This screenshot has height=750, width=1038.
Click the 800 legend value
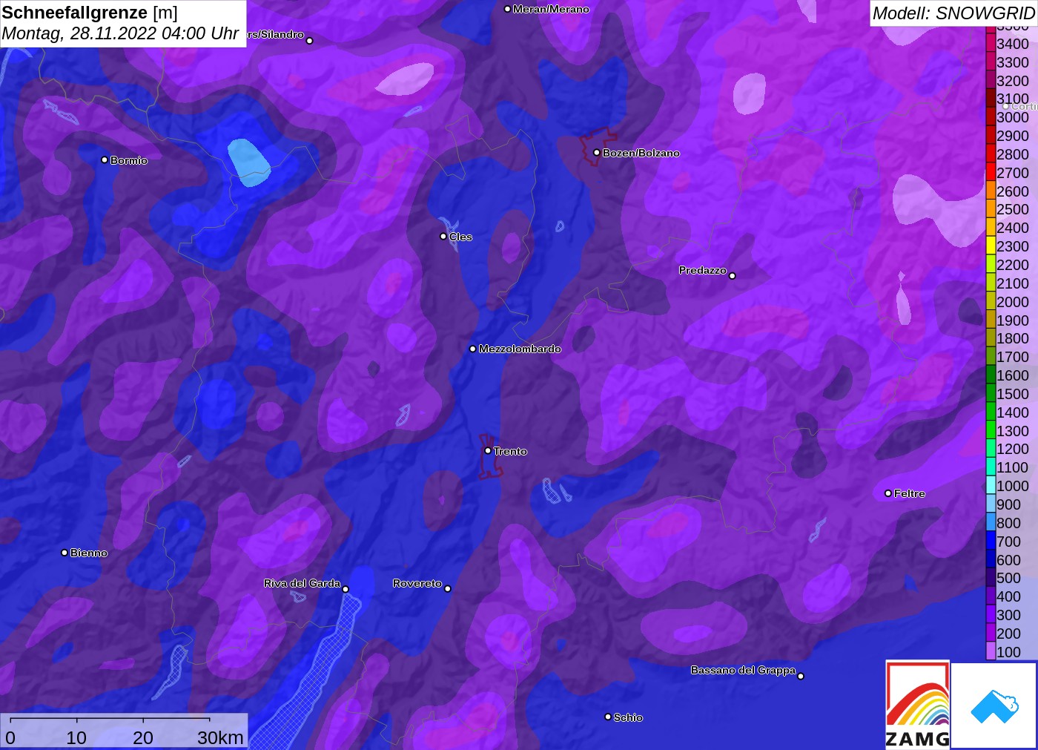[x=1008, y=523]
